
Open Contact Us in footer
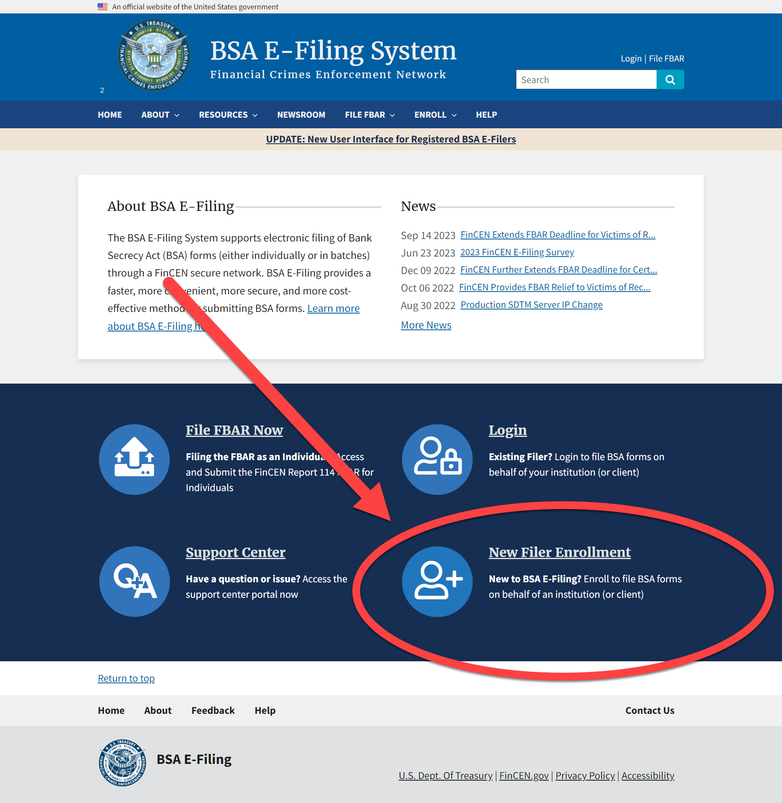click(x=649, y=710)
